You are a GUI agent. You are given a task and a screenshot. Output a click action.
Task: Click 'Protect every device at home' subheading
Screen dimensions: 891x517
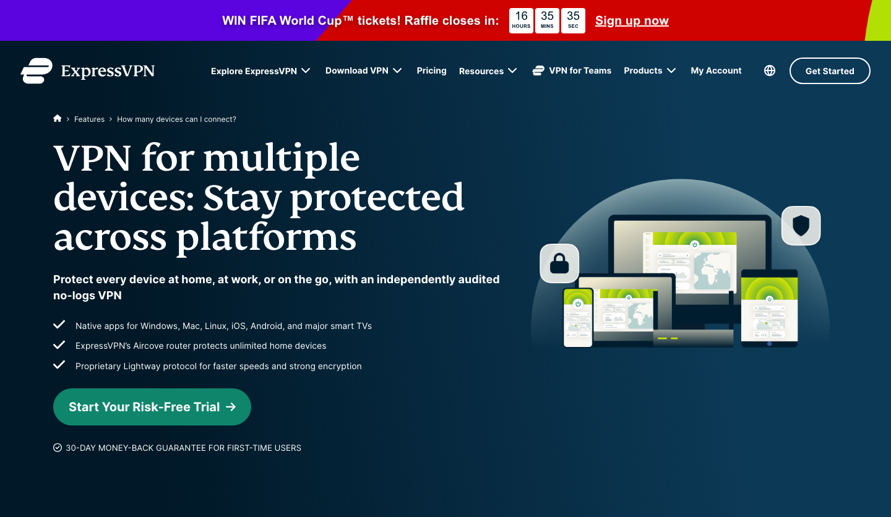coord(276,288)
